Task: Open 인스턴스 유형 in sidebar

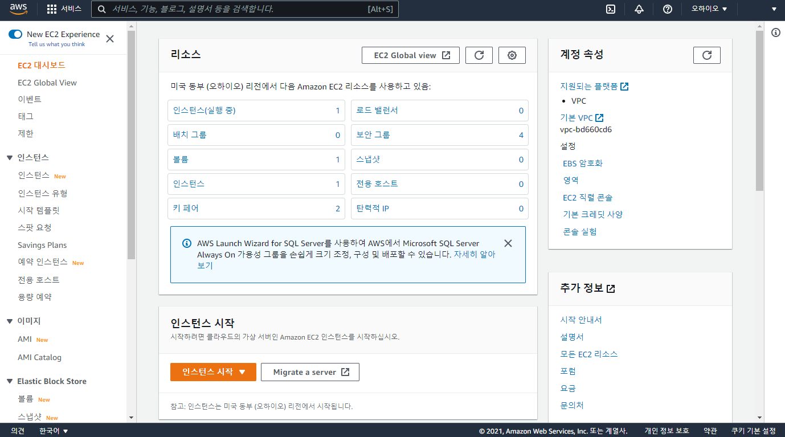Action: pos(43,193)
